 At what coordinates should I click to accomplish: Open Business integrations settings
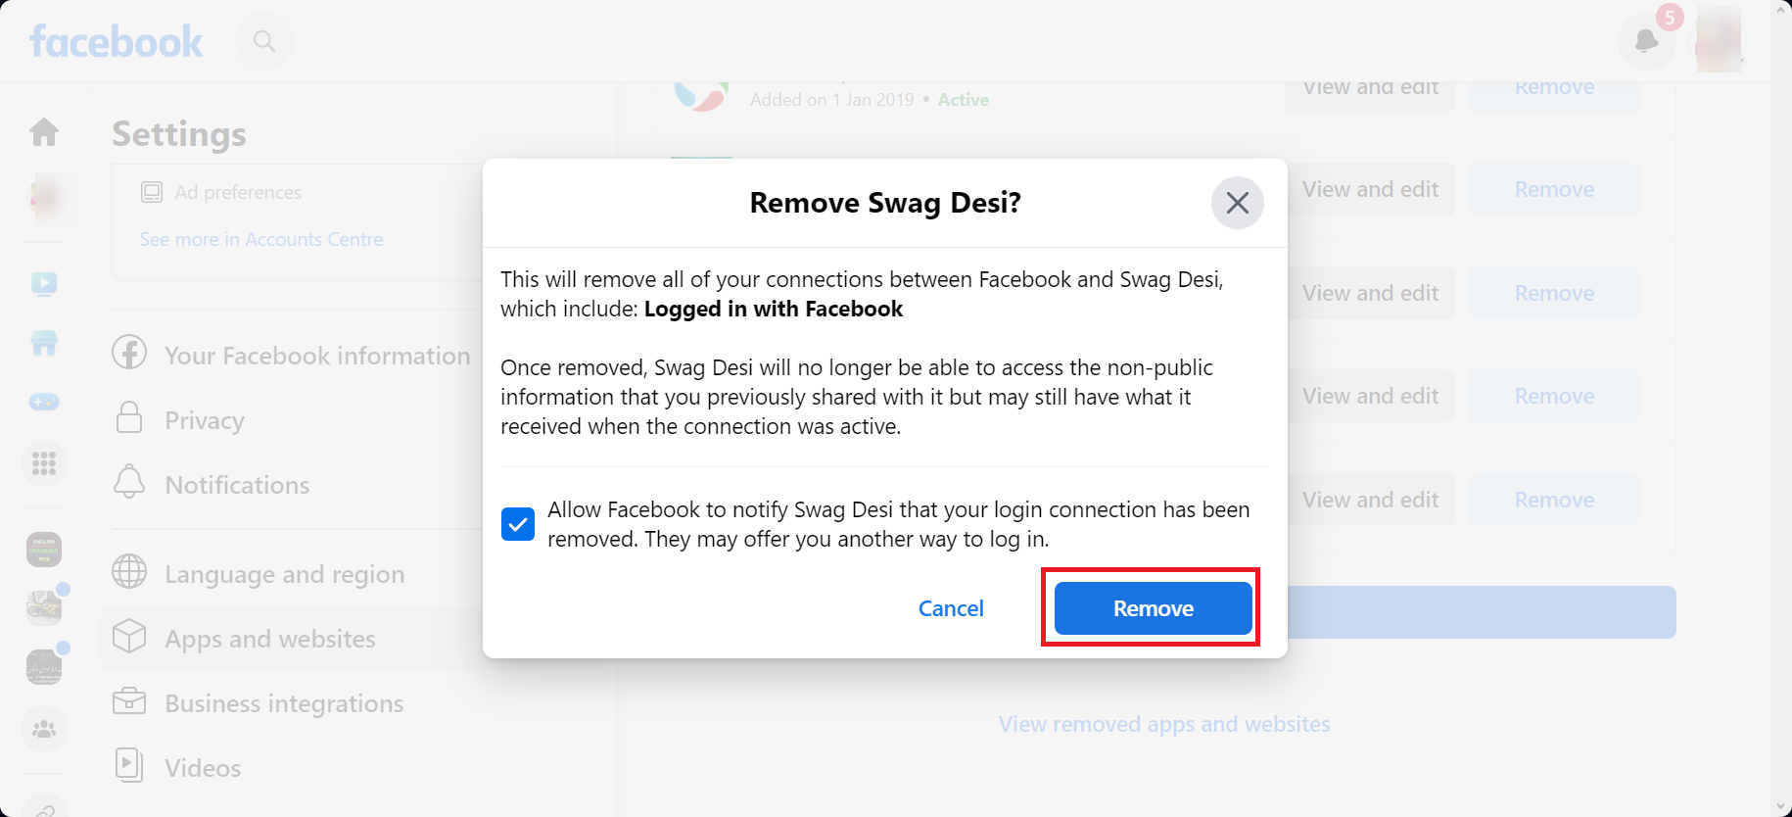[x=283, y=702]
